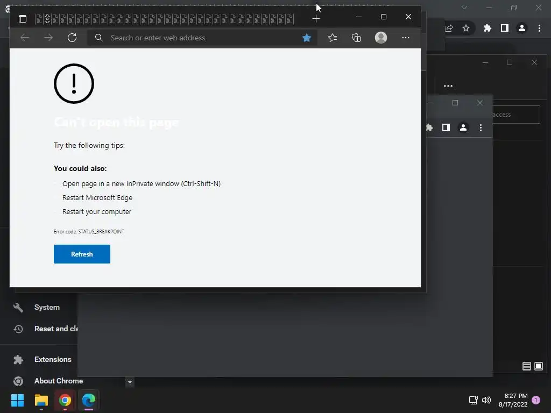Viewport: 551px width, 413px height.
Task: Switch to Microsoft Edge on the taskbar
Action: 89,400
